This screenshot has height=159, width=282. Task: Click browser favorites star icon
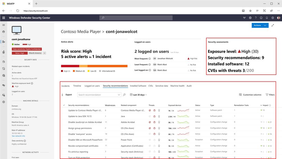click(x=250, y=11)
